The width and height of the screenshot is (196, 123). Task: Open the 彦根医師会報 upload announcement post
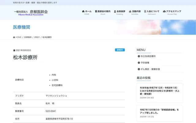(x=159, y=111)
